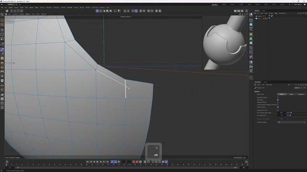Click the timeline ruler playhead marker
307x172 pixels.
click(x=6, y=165)
